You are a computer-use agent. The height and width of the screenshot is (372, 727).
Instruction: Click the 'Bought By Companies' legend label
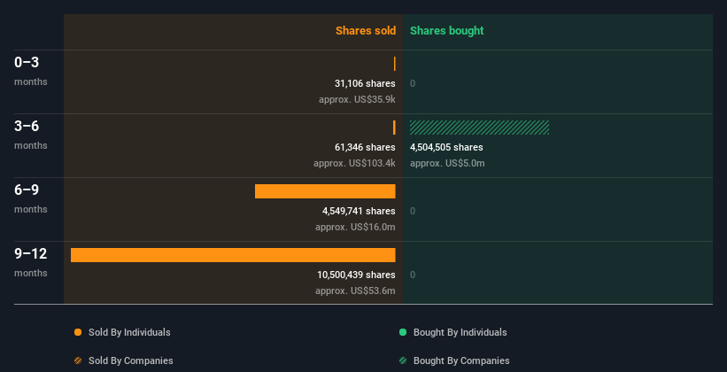click(461, 360)
